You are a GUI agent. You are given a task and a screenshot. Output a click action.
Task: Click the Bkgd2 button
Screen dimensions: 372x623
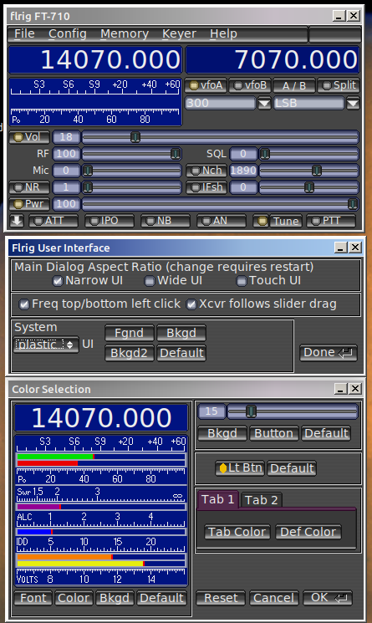129,353
